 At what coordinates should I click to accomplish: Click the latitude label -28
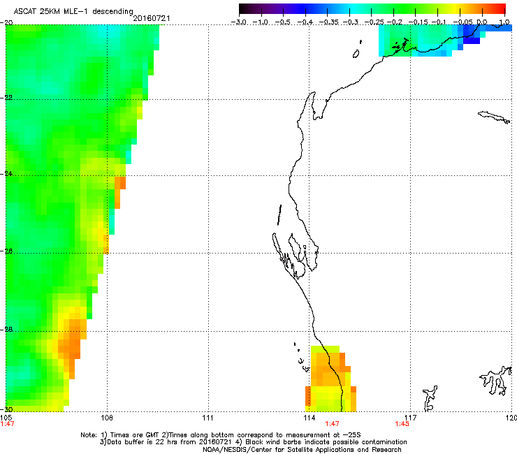(6, 329)
